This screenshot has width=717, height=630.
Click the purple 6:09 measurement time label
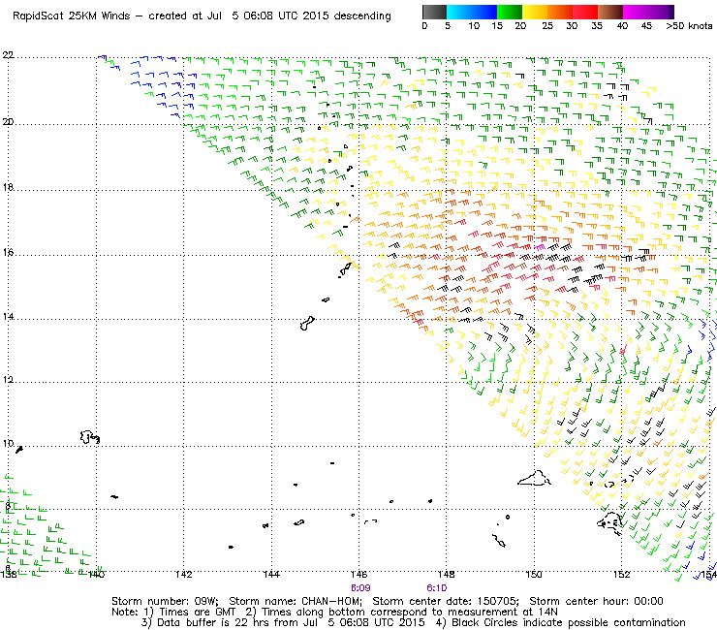pyautogui.click(x=360, y=588)
